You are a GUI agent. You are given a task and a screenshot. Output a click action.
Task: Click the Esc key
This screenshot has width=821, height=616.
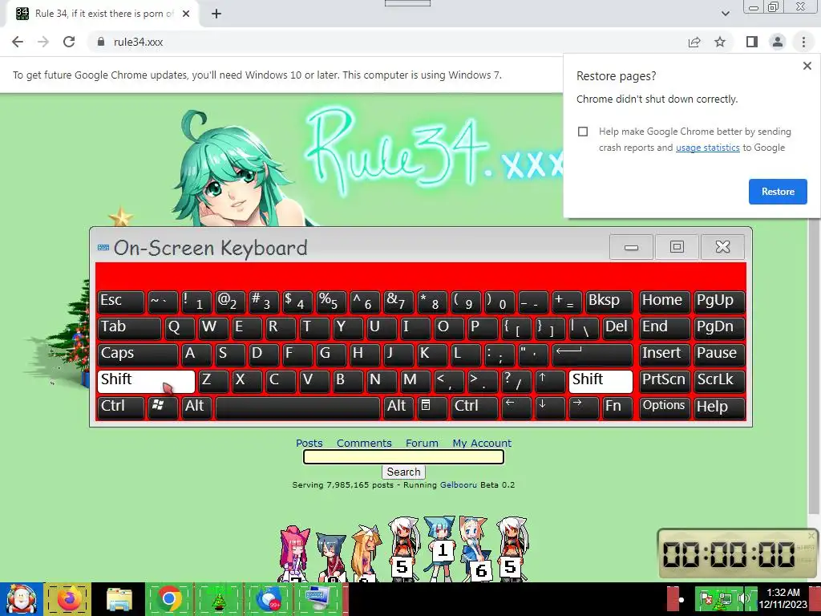point(120,302)
